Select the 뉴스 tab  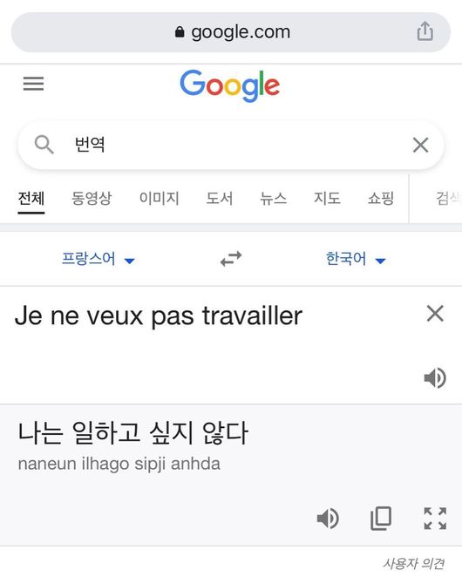[x=273, y=199]
